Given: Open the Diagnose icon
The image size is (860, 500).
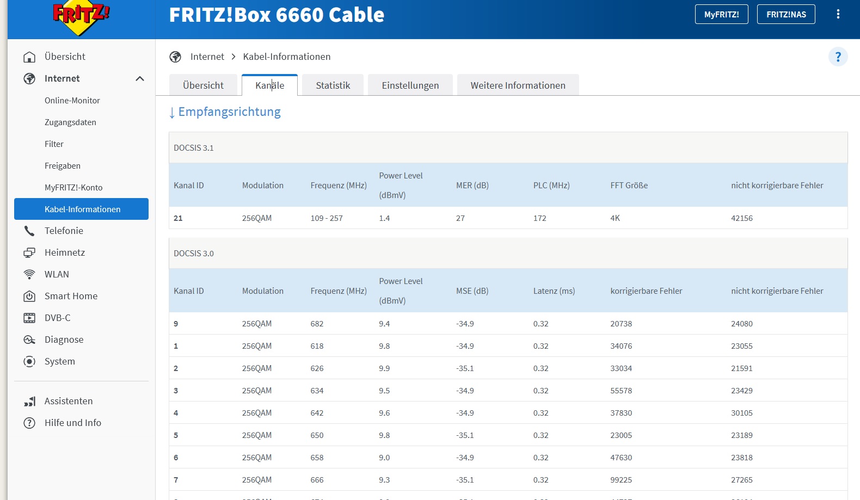Looking at the screenshot, I should 29,339.
